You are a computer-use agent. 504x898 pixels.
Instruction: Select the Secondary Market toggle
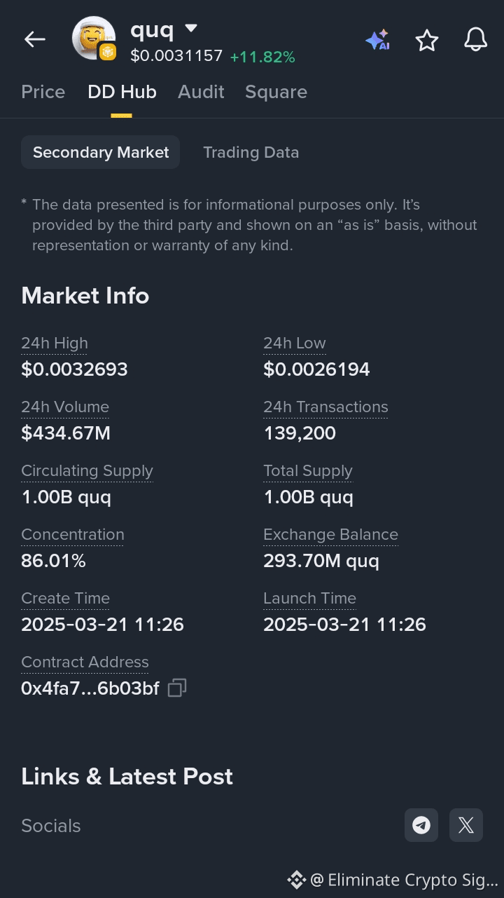point(101,152)
